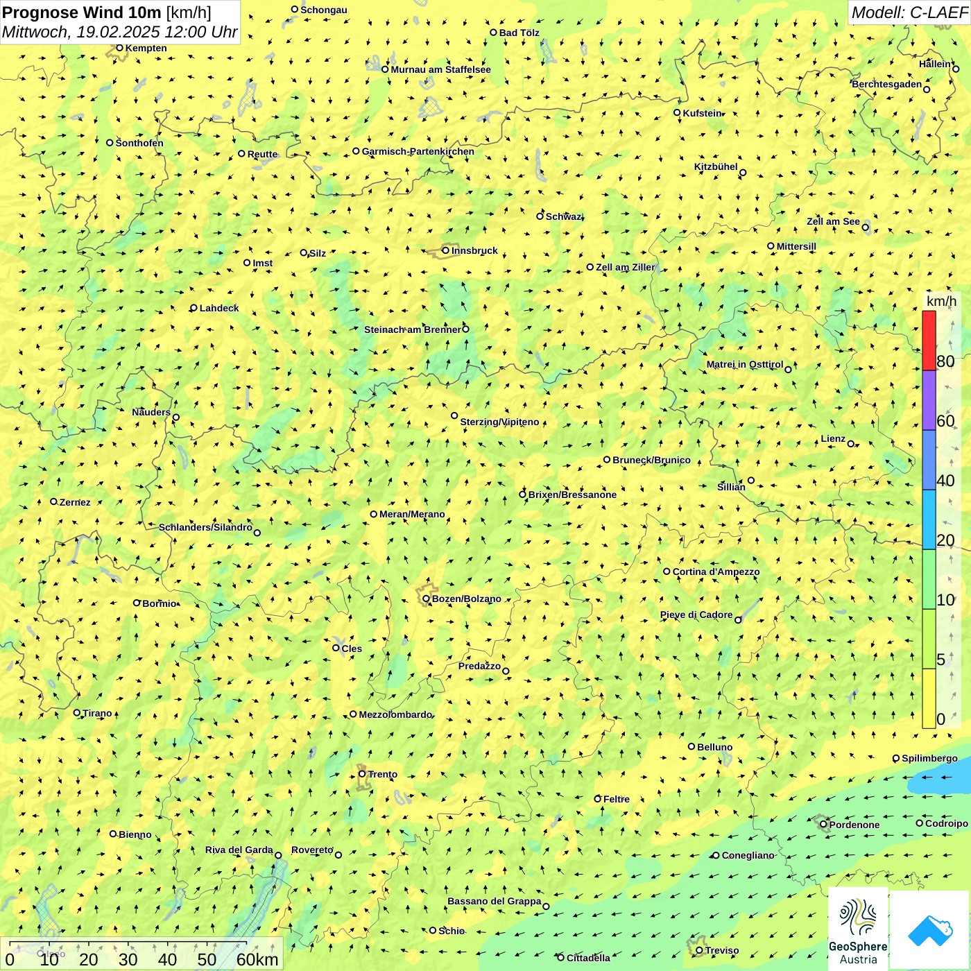Click the red 80 km/h legend color
Viewport: 971px width, 971px height.
929,341
